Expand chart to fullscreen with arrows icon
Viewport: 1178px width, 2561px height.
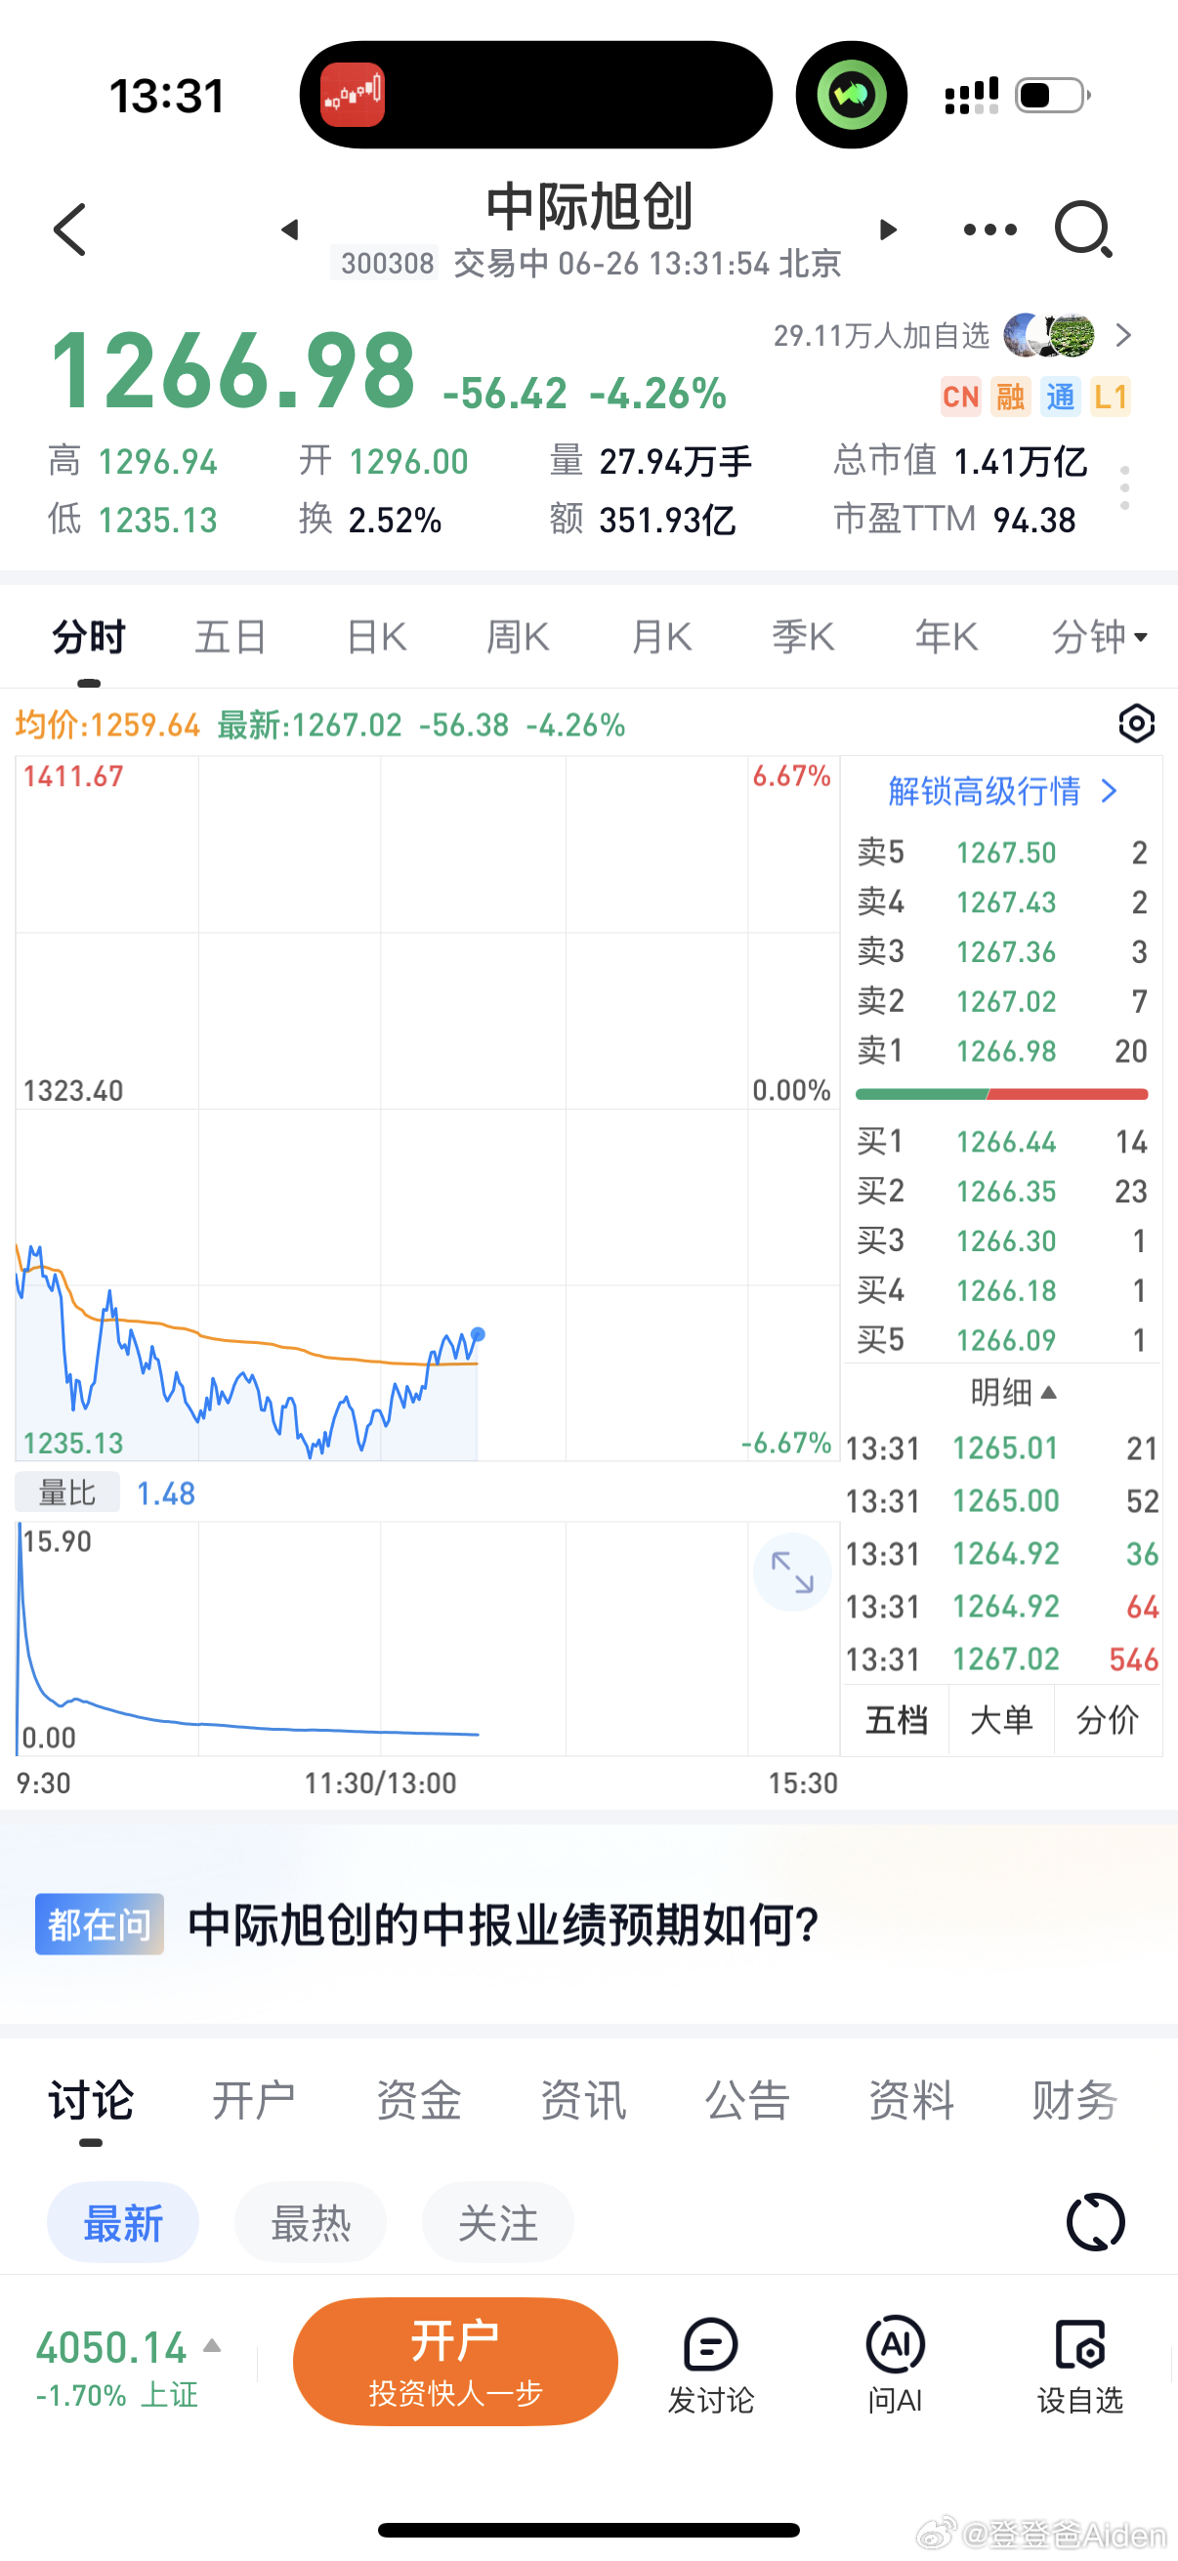tap(792, 1572)
